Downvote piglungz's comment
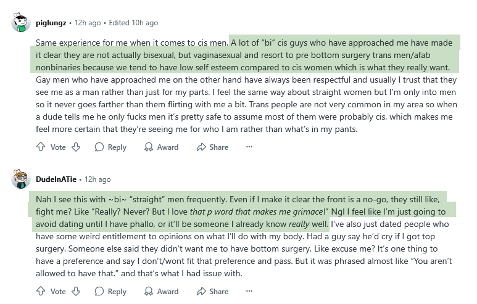Screen dimensions: 477x304 (x=76, y=147)
